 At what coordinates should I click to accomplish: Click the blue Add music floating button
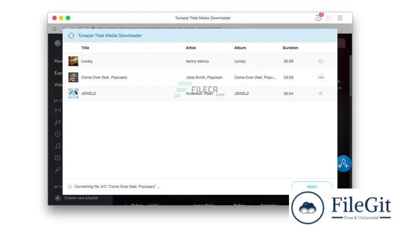[x=344, y=164]
